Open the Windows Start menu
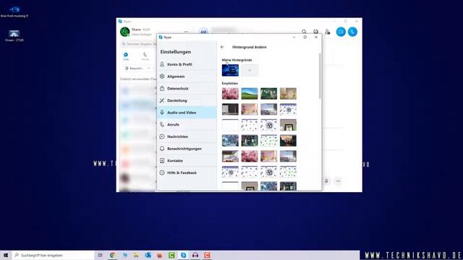Image resolution: width=463 pixels, height=260 pixels. (x=6, y=255)
